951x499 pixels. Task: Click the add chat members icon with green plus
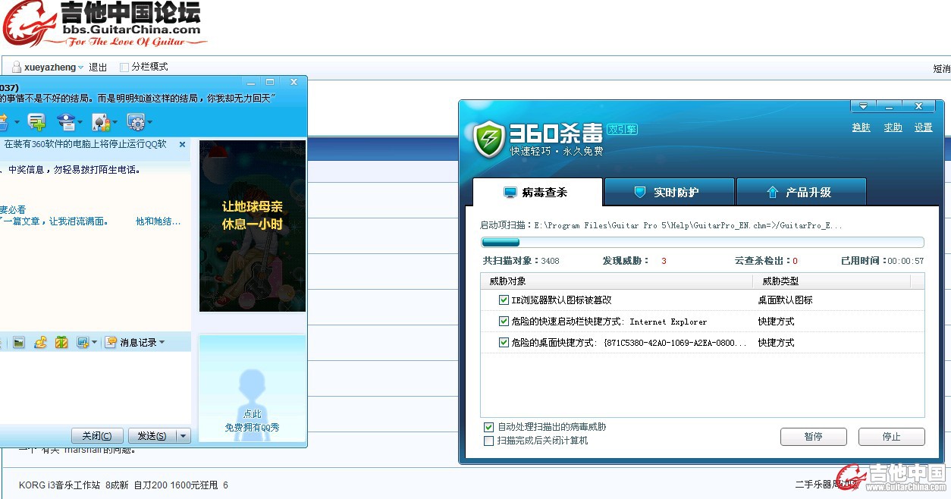click(36, 121)
